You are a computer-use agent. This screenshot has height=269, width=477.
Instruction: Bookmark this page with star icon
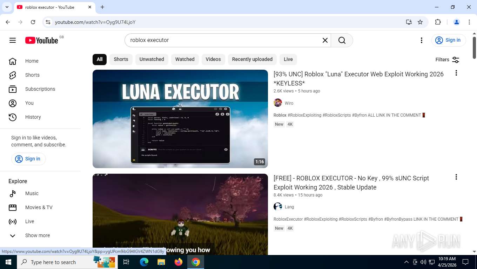pyautogui.click(x=420, y=22)
